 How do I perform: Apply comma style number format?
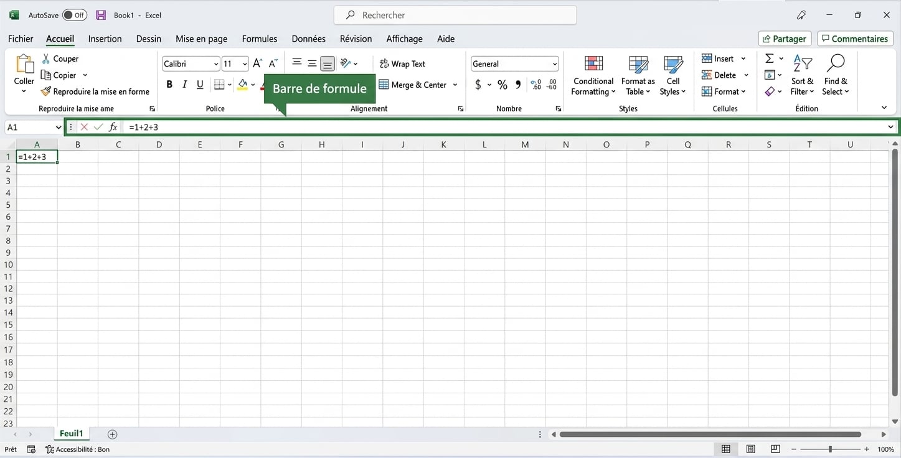point(518,85)
